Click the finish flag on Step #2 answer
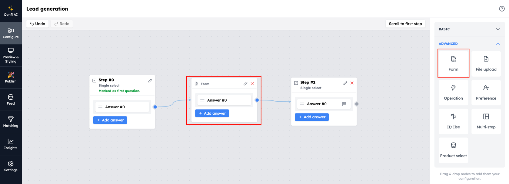Image resolution: width=509 pixels, height=184 pixels. pyautogui.click(x=344, y=104)
